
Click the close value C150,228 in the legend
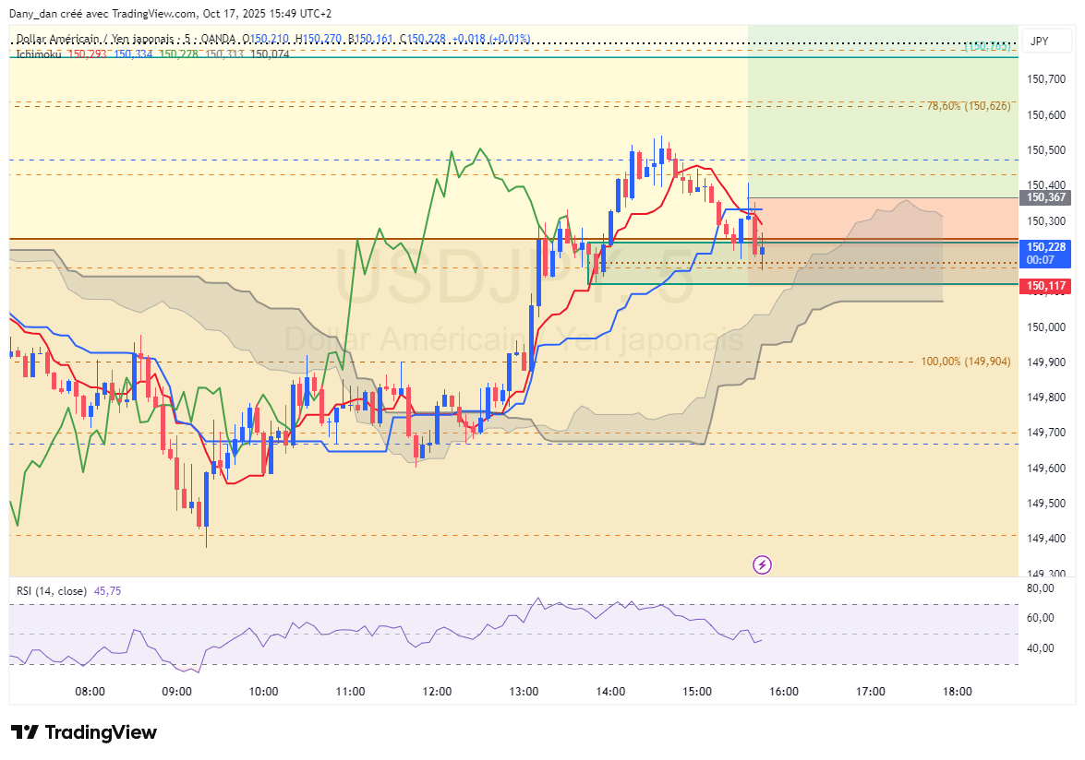point(422,39)
